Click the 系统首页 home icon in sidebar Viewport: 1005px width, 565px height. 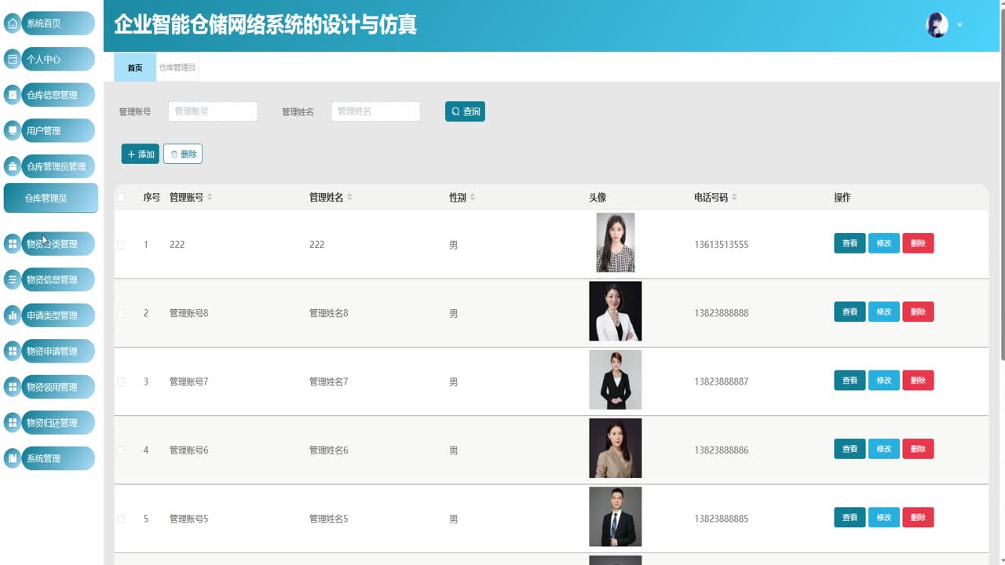[13, 24]
